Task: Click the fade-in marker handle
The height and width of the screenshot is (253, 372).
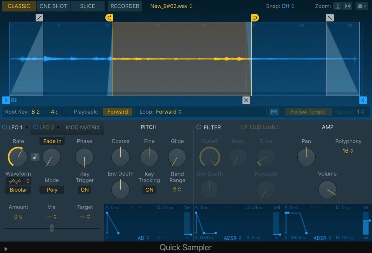Action: 39,18
